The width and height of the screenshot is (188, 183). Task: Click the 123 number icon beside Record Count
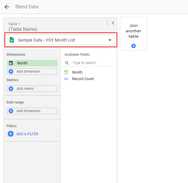click(66, 79)
